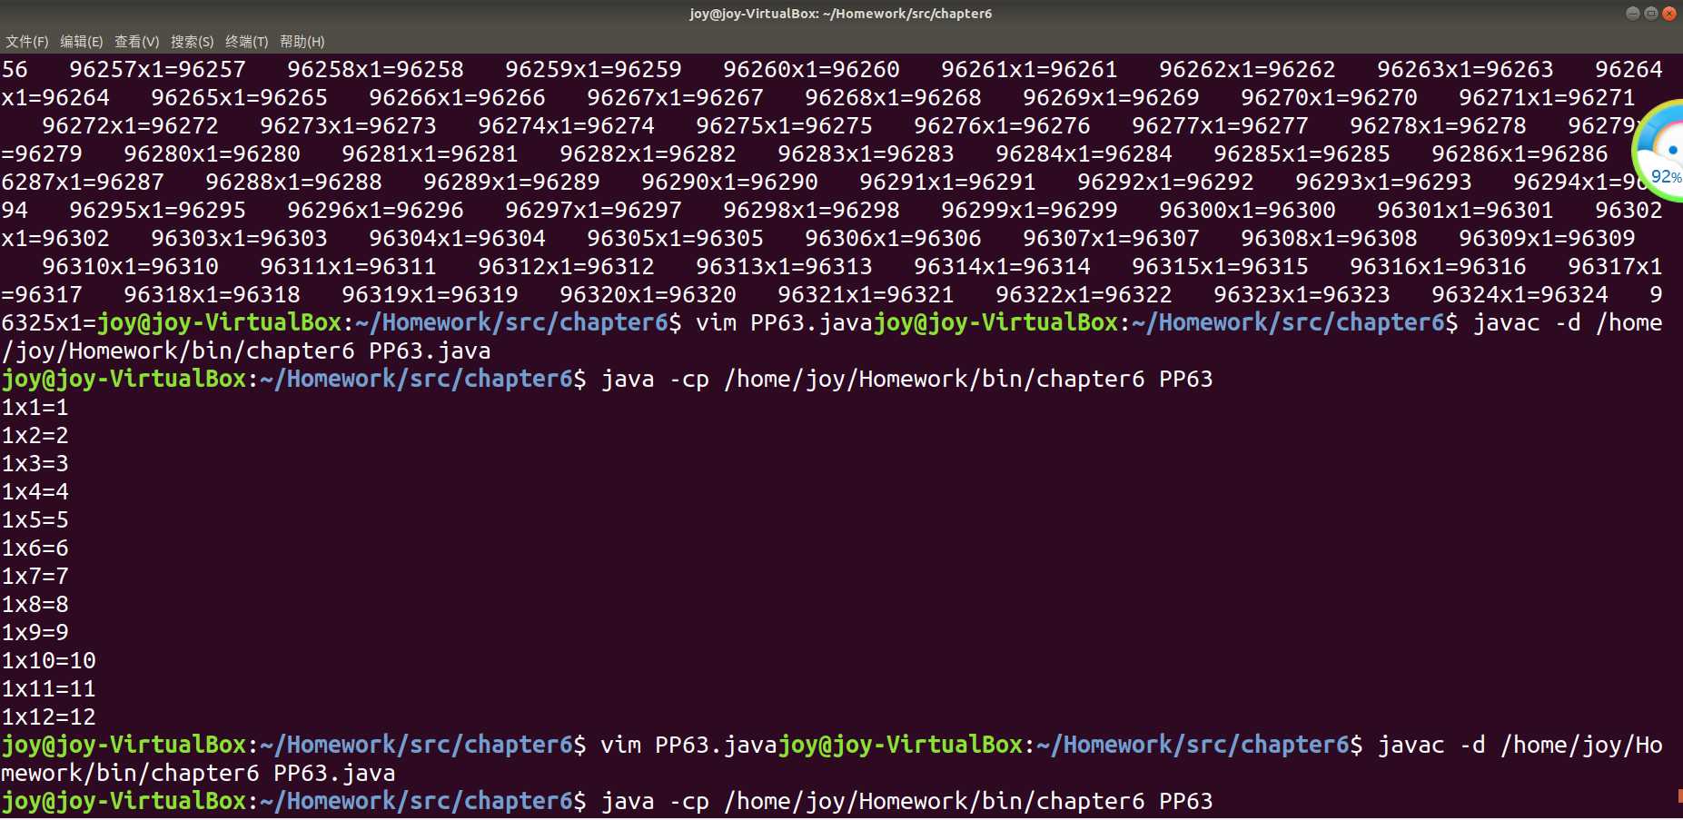Viewport: 1683px width, 820px height.
Task: Click the text 96265x1=96265
Action: (x=239, y=98)
